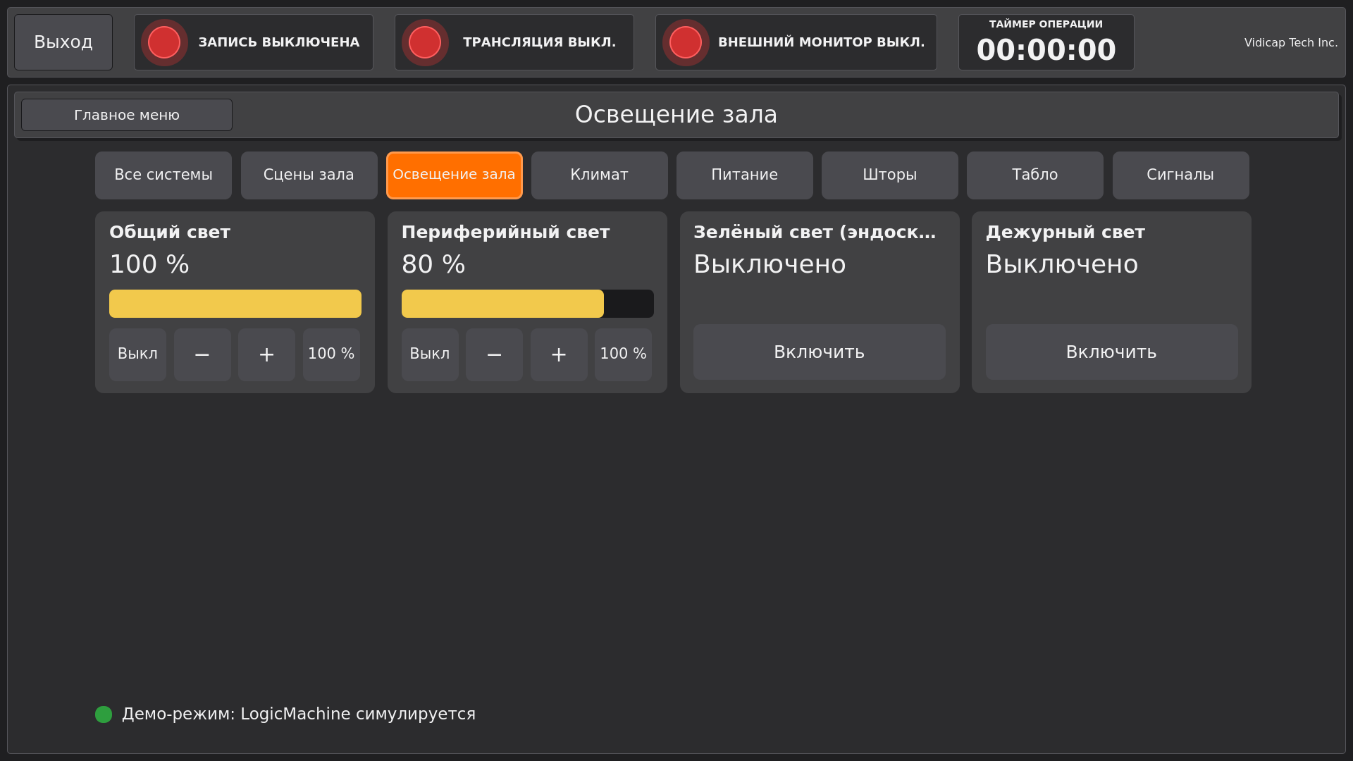This screenshot has height=761, width=1353.
Task: Click the Общий свет brightness bar
Action: pos(235,304)
